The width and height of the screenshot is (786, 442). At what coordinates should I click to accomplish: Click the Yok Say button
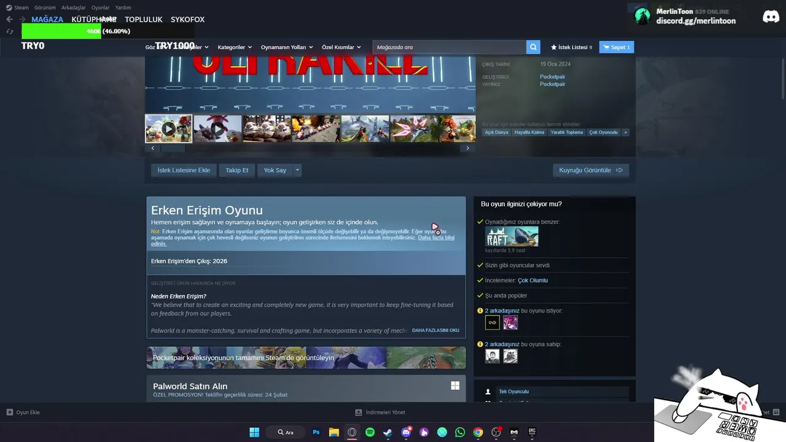(275, 170)
